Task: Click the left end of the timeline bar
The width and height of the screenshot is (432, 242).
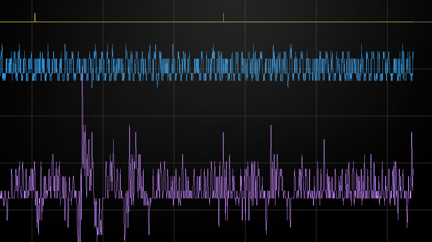Action: click(1, 22)
